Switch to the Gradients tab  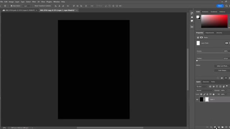(214, 12)
